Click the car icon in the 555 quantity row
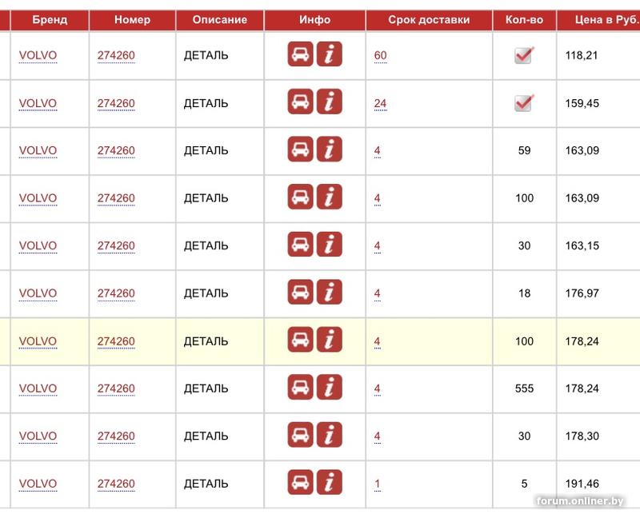Viewport: 640px width, 518px height. [301, 388]
